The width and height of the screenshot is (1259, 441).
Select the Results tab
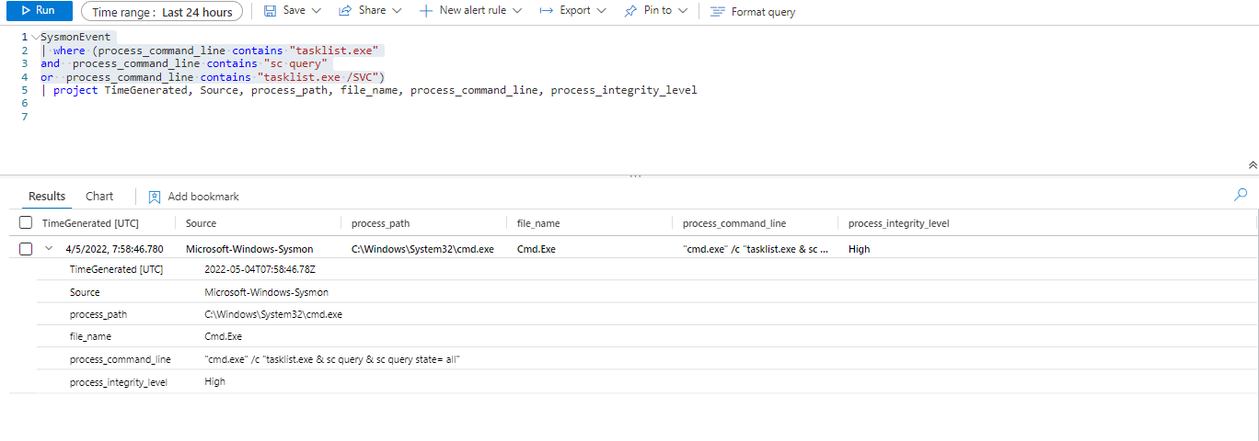[x=47, y=197]
